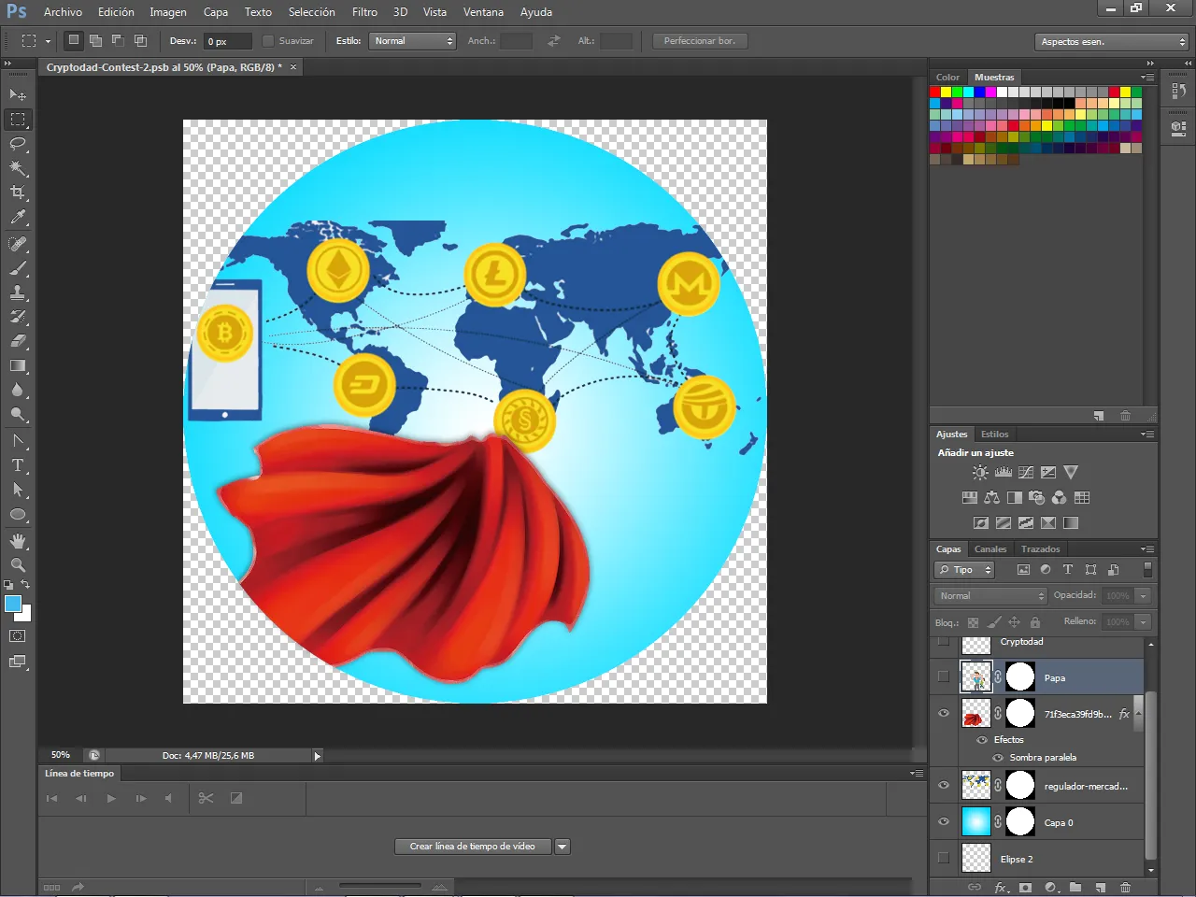Add a layer mask icon
This screenshot has height=897, width=1196.
[1025, 887]
